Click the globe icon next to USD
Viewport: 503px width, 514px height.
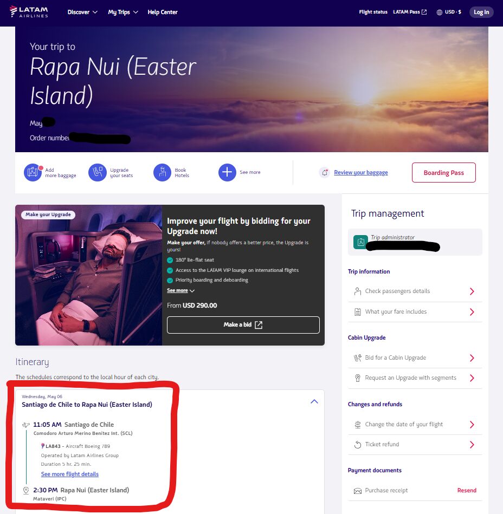[440, 12]
